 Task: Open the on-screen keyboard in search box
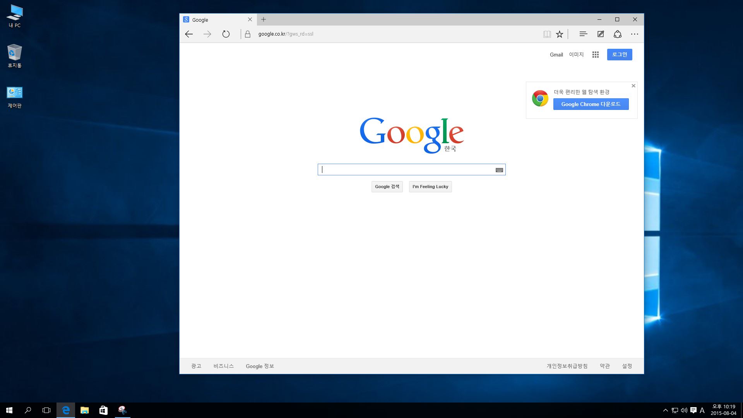tap(499, 170)
